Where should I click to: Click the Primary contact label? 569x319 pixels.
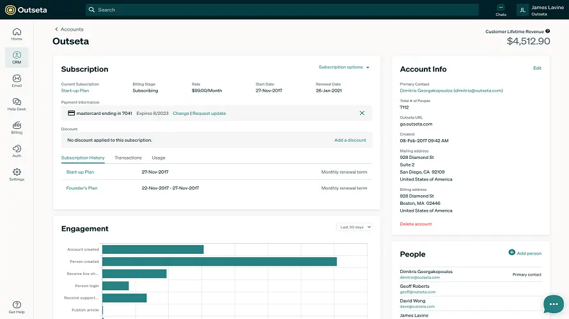(x=527, y=274)
